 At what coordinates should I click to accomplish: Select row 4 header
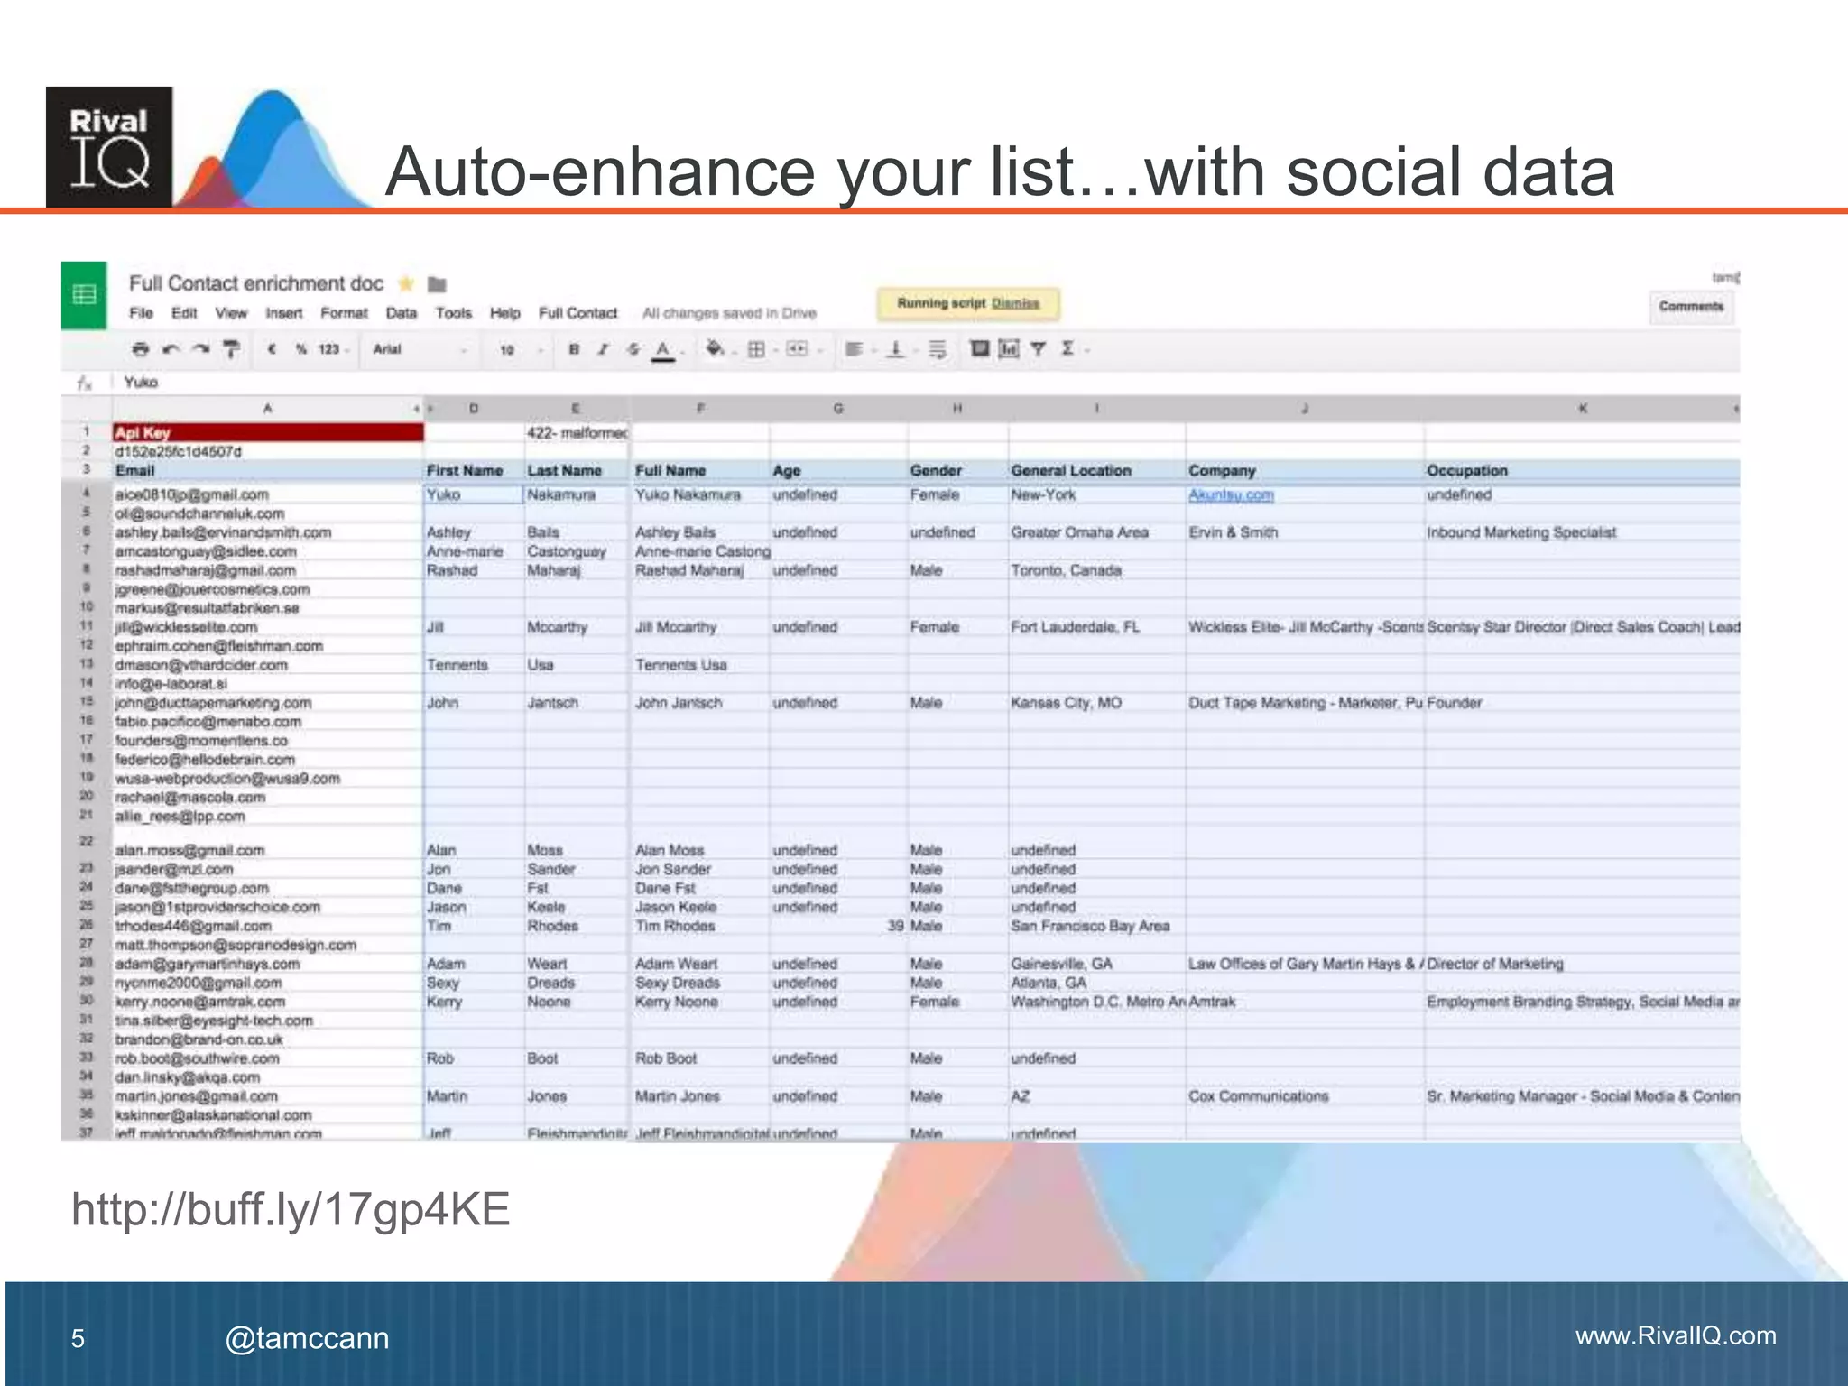[x=87, y=494]
